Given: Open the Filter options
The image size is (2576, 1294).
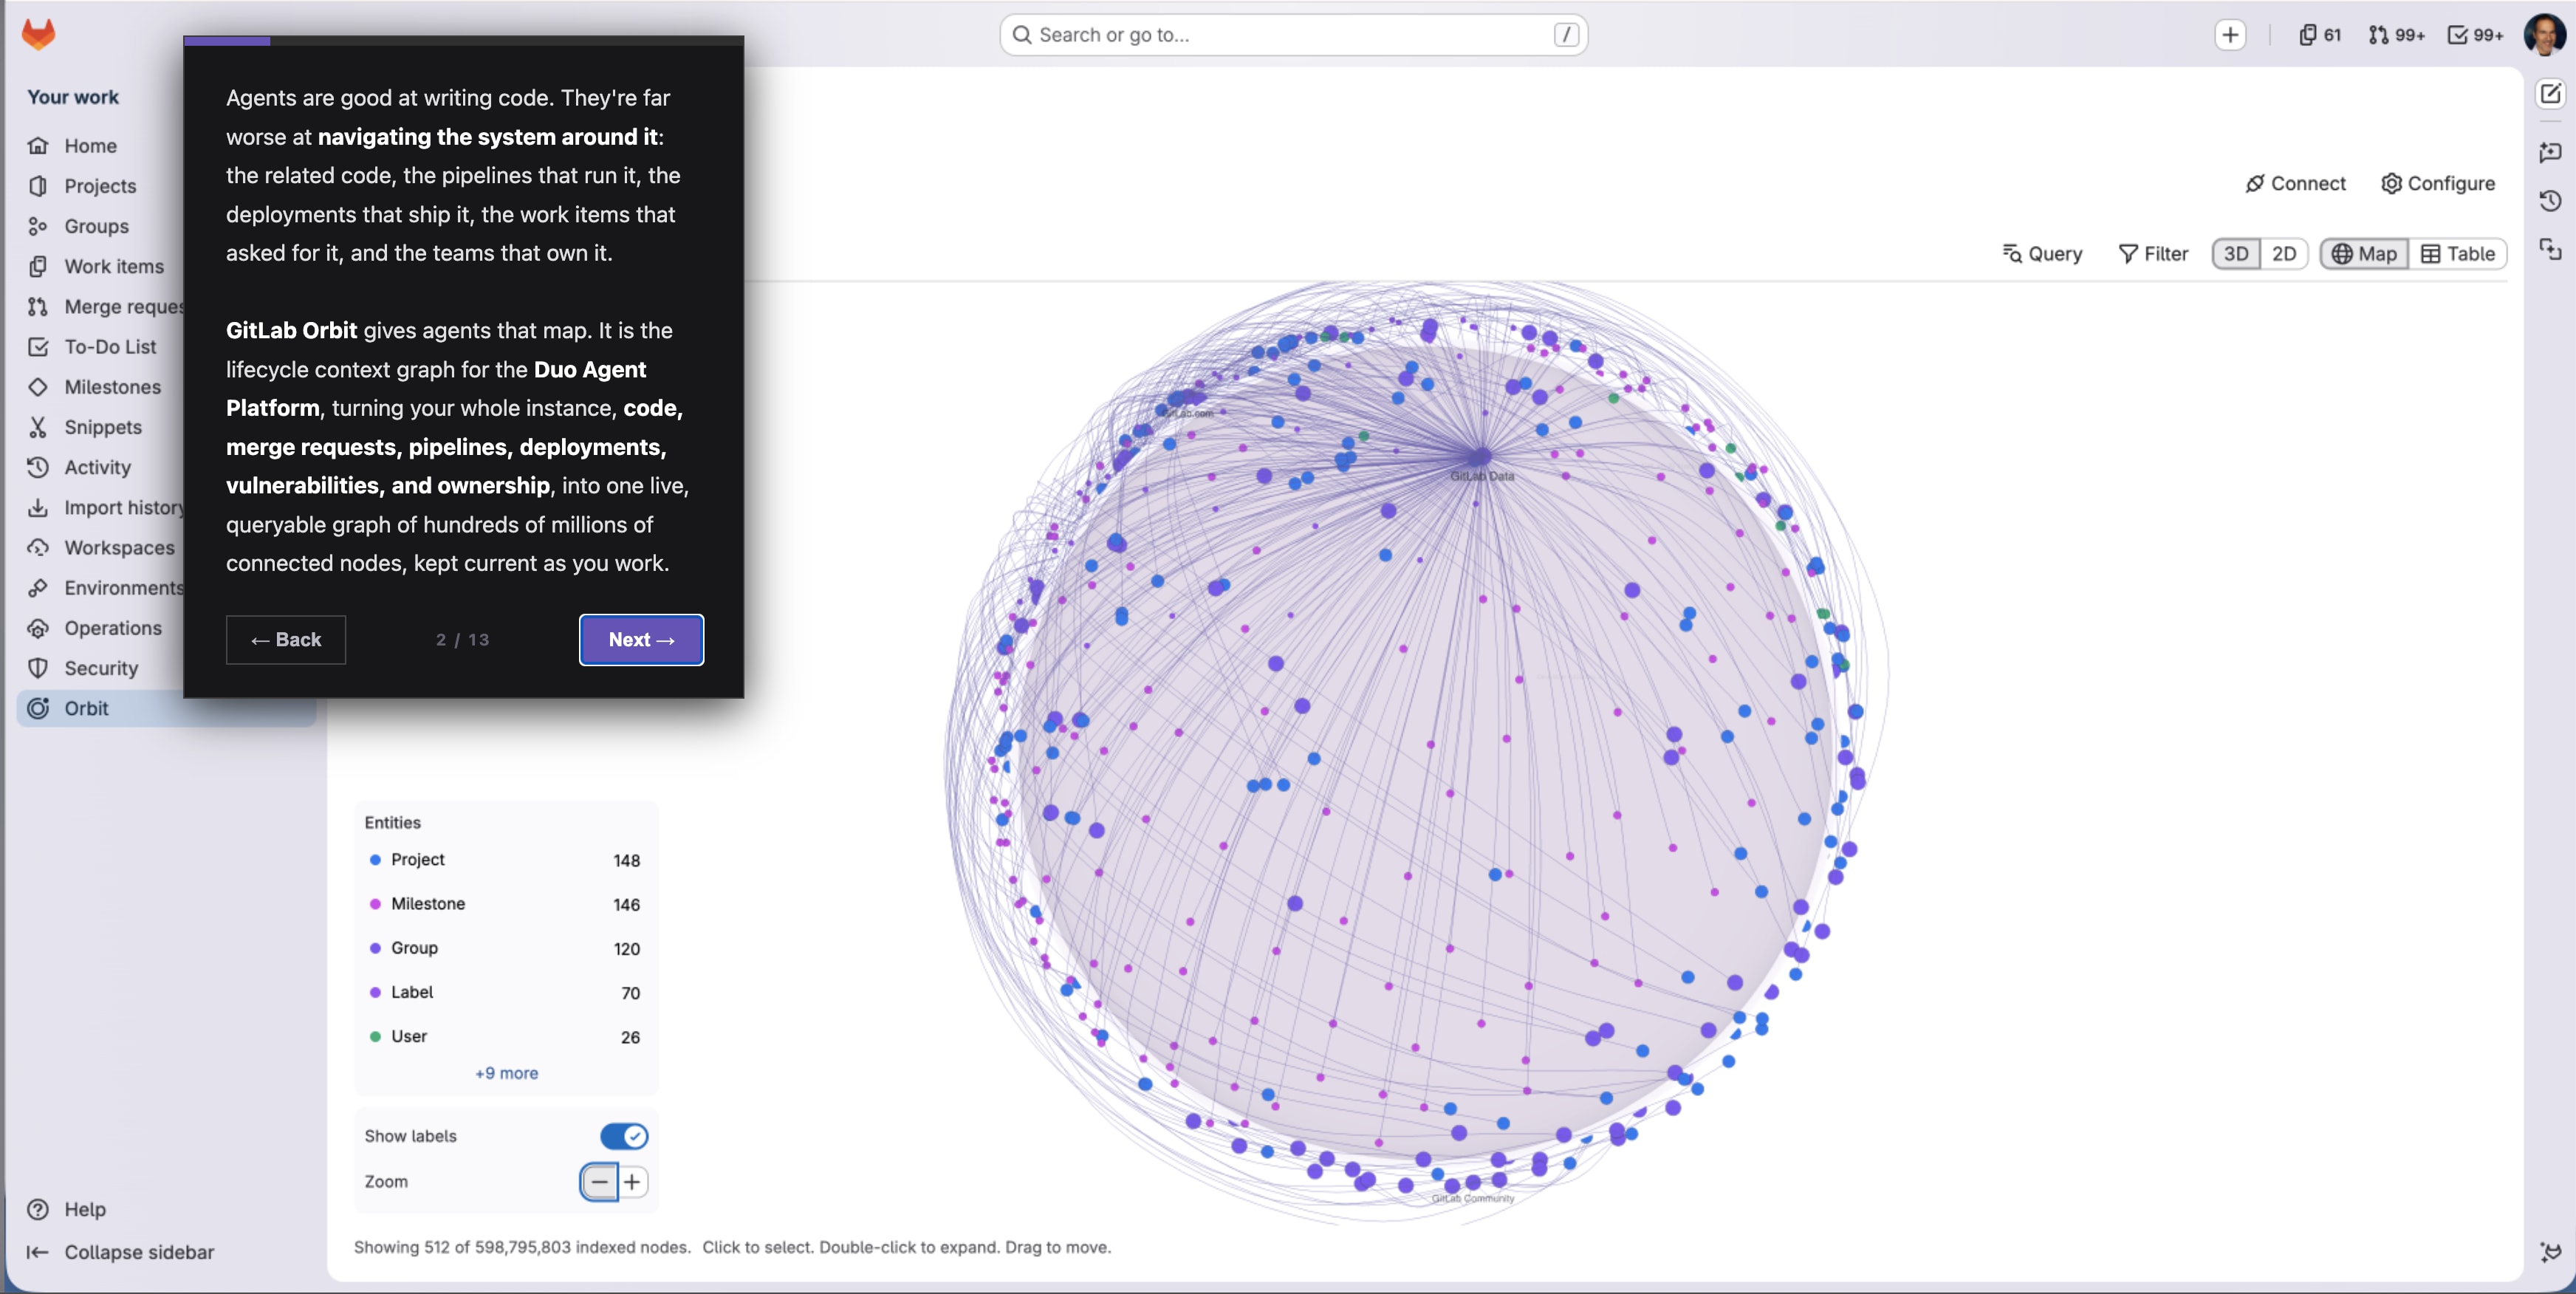Looking at the screenshot, I should (2153, 254).
